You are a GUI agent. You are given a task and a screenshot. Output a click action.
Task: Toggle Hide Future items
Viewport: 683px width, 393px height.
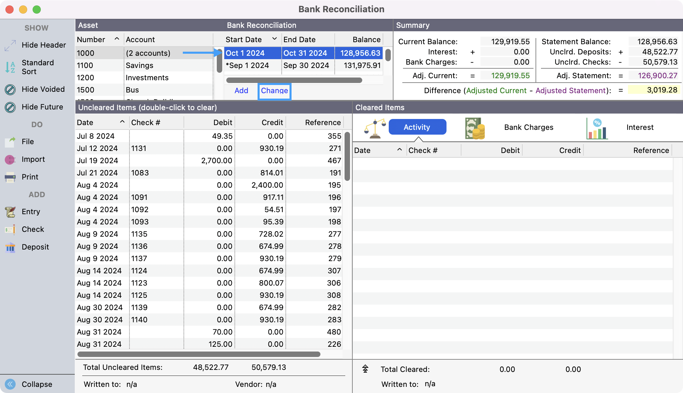[x=10, y=107]
